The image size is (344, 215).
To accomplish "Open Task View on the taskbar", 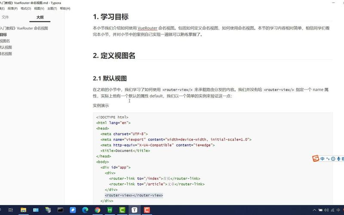I will [11, 210].
